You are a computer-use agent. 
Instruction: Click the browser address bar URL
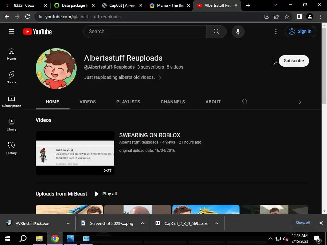83,17
